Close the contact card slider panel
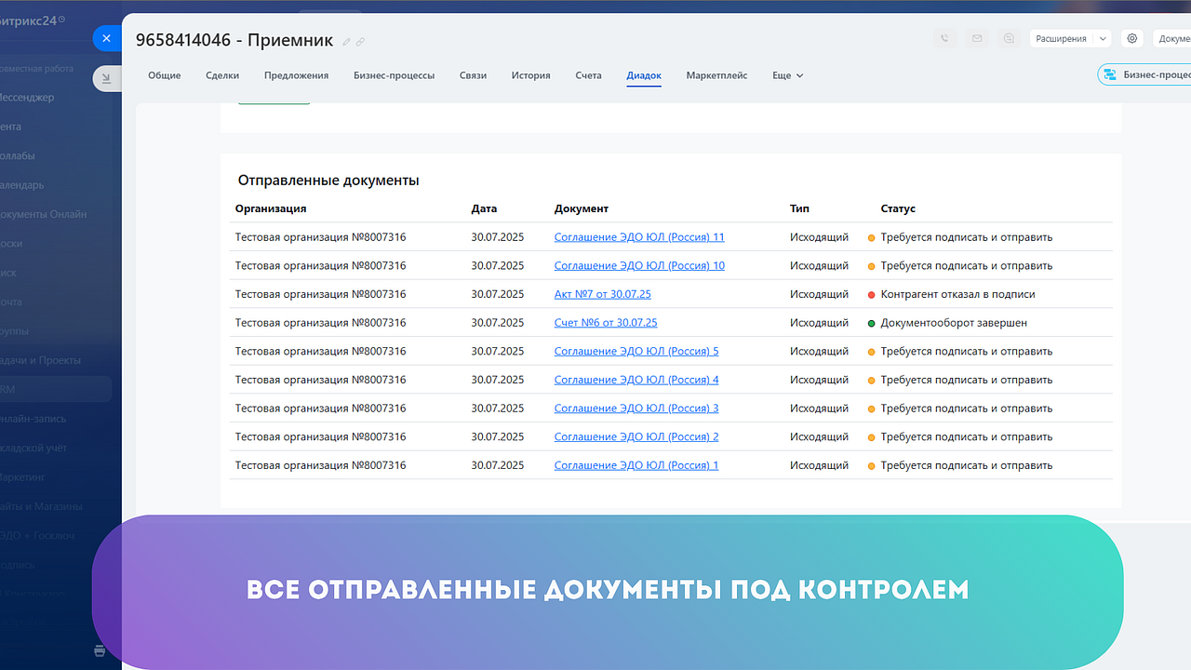The image size is (1191, 670). [106, 38]
